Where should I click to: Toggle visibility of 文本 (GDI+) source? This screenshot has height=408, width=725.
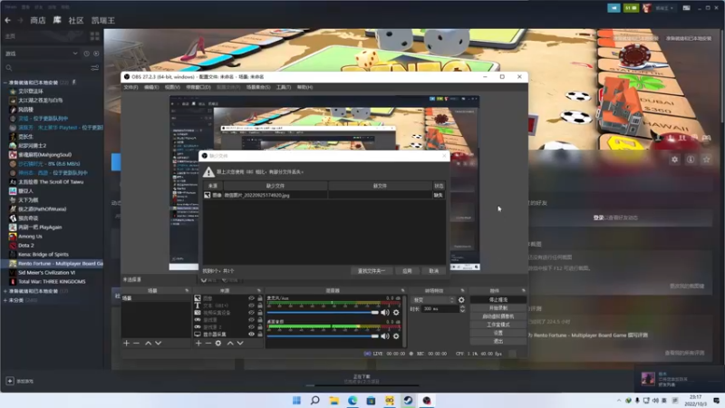click(251, 306)
